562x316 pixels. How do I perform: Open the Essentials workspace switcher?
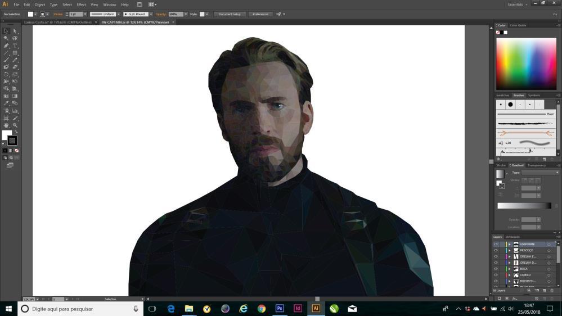point(517,4)
